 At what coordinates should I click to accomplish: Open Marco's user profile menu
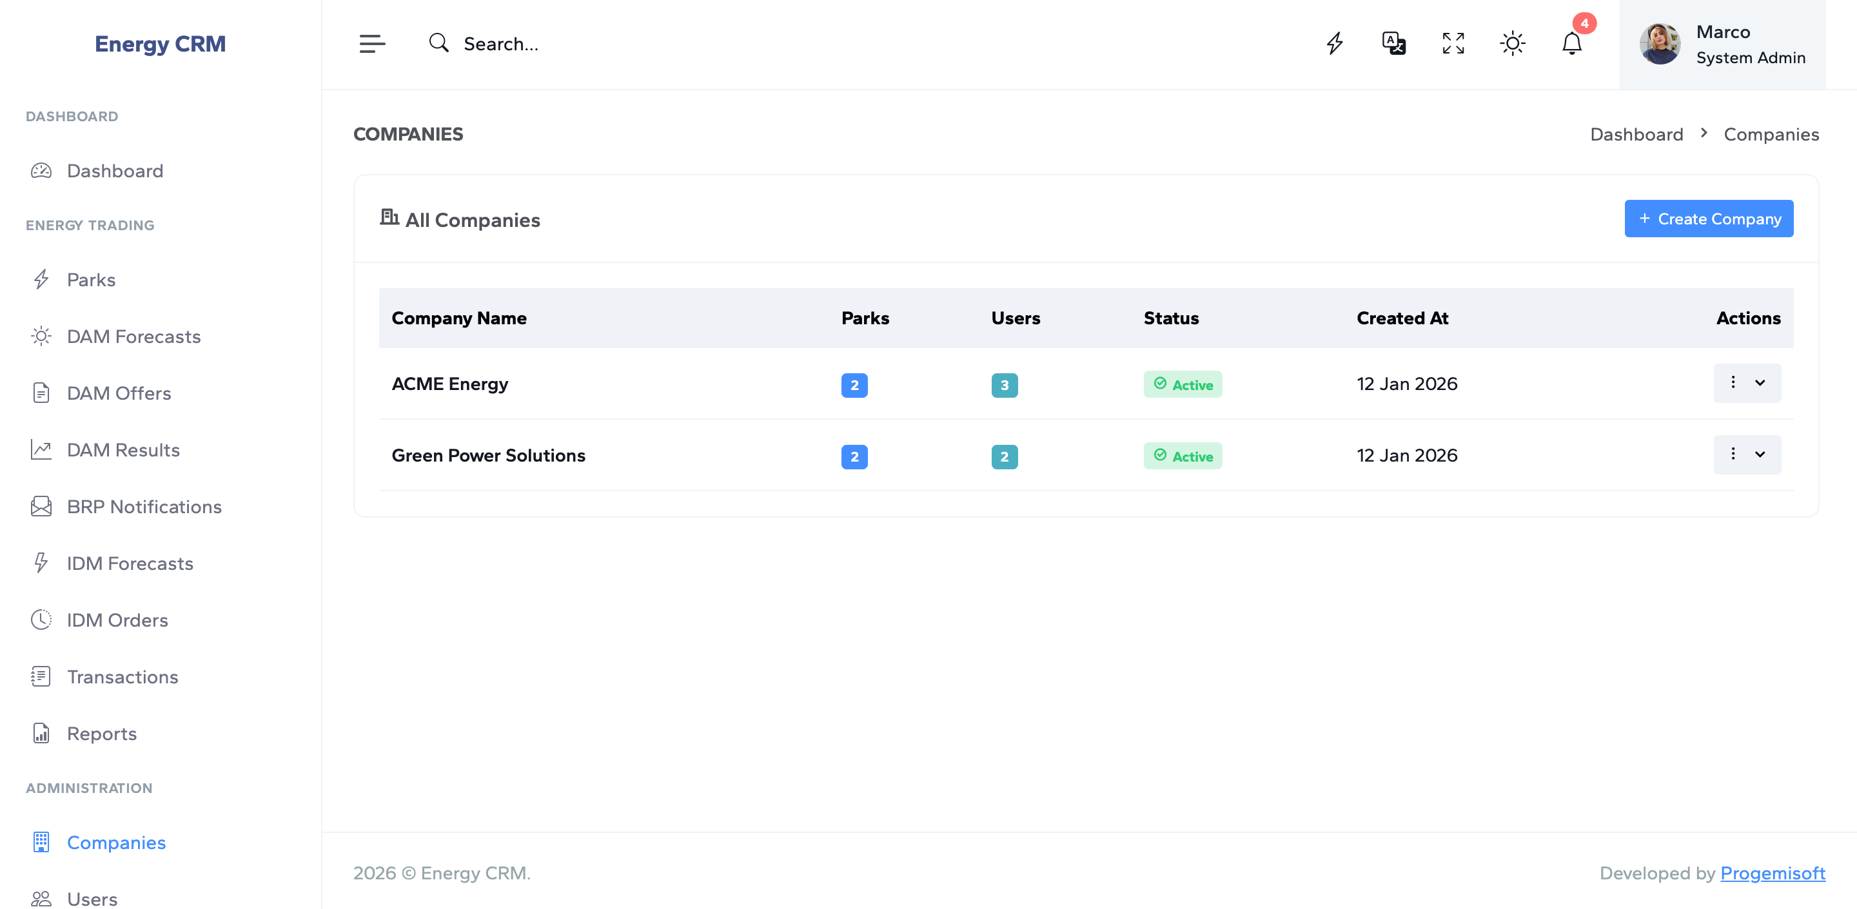click(1722, 44)
